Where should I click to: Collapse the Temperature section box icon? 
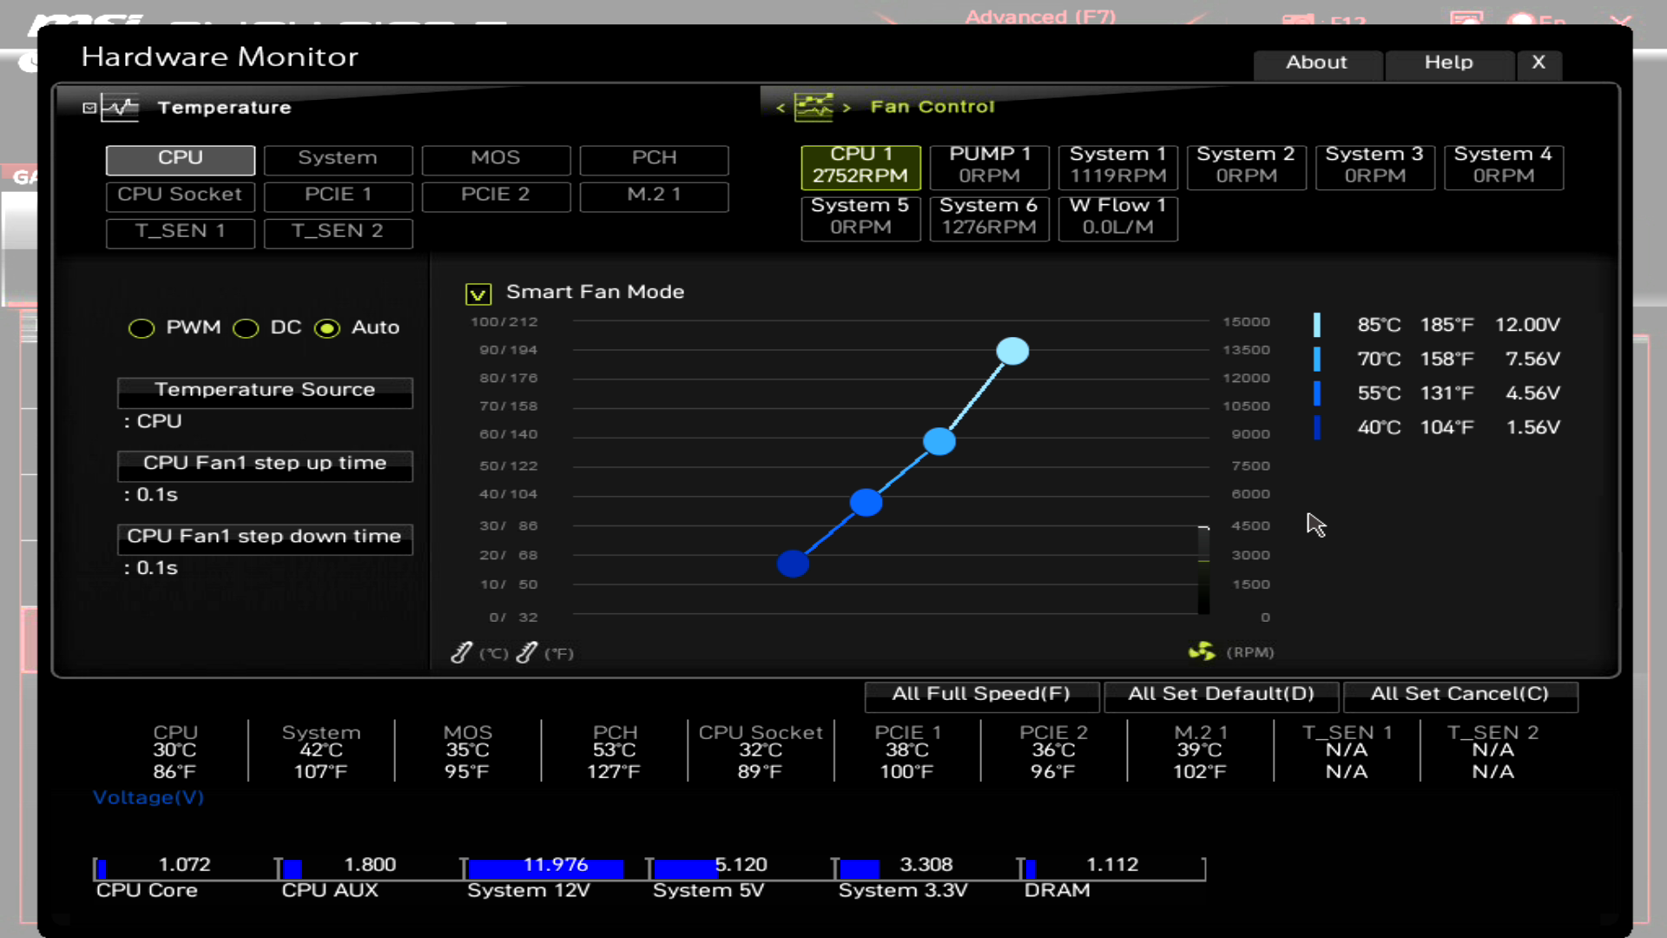tap(89, 108)
